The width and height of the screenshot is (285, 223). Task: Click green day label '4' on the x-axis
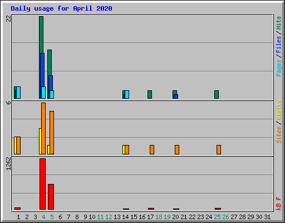point(43,217)
